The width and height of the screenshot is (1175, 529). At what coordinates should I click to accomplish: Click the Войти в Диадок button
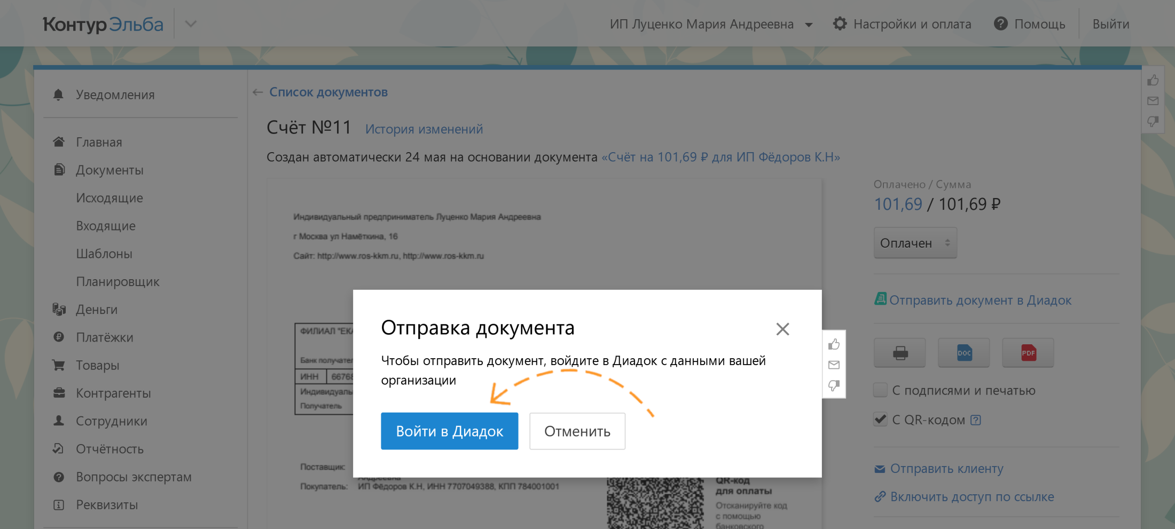point(449,431)
